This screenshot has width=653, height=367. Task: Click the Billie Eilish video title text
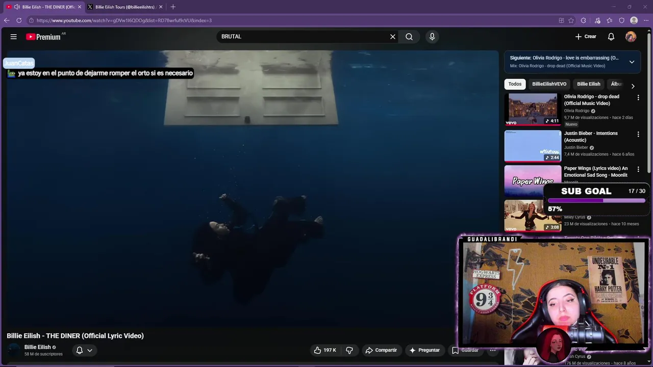75,335
